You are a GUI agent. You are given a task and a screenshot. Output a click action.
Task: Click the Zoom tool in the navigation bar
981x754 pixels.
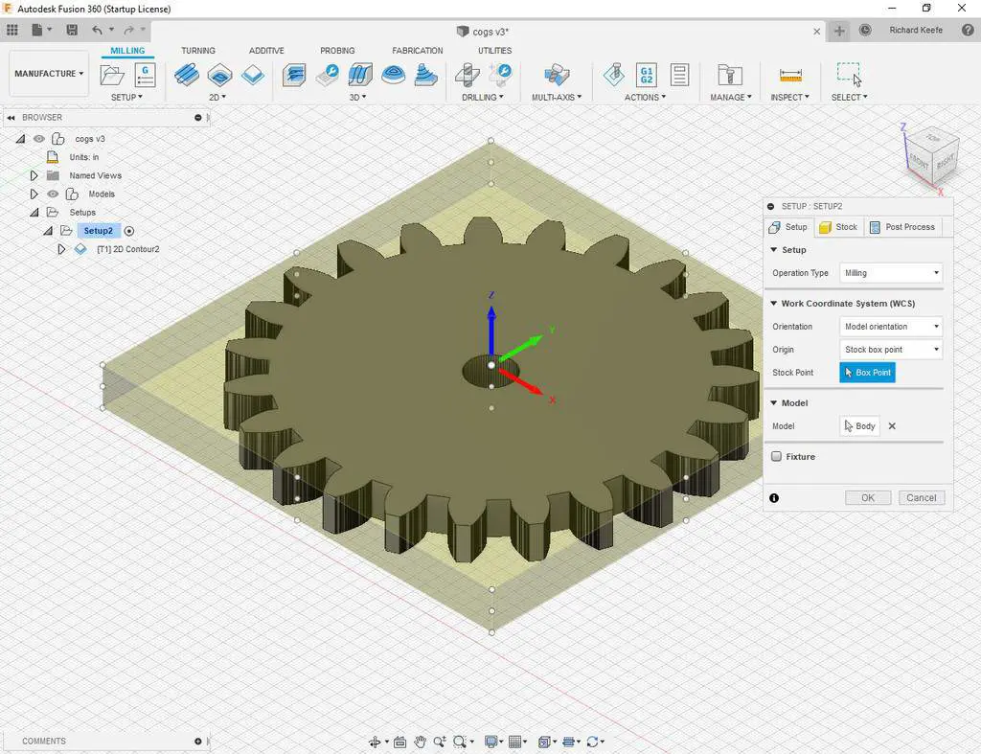[439, 741]
